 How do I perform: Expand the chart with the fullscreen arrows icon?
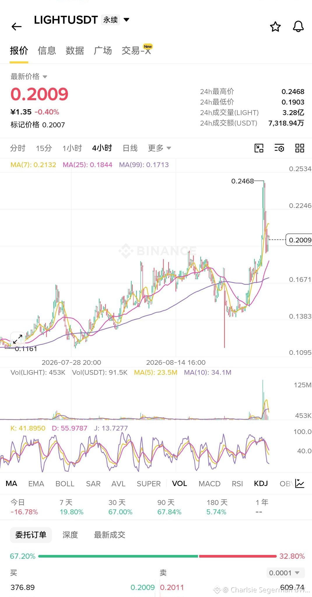tap(18, 339)
